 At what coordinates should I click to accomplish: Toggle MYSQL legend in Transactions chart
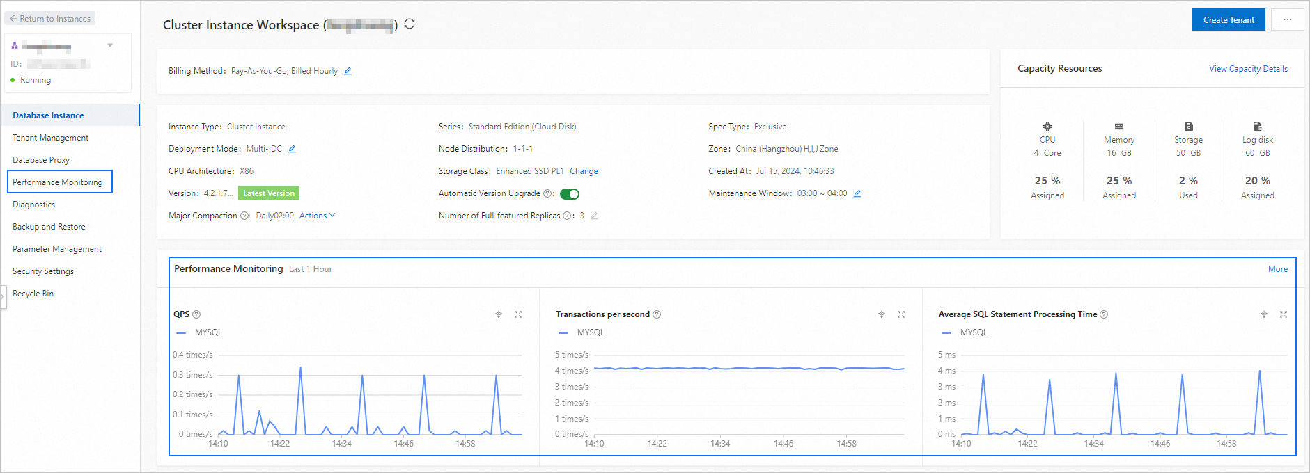coord(582,332)
